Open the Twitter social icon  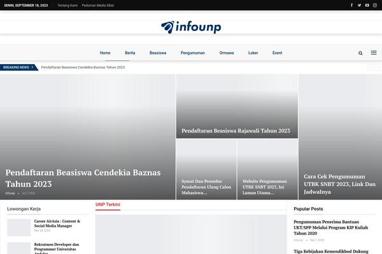(359, 5)
